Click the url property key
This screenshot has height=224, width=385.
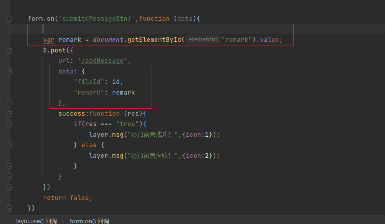point(64,61)
